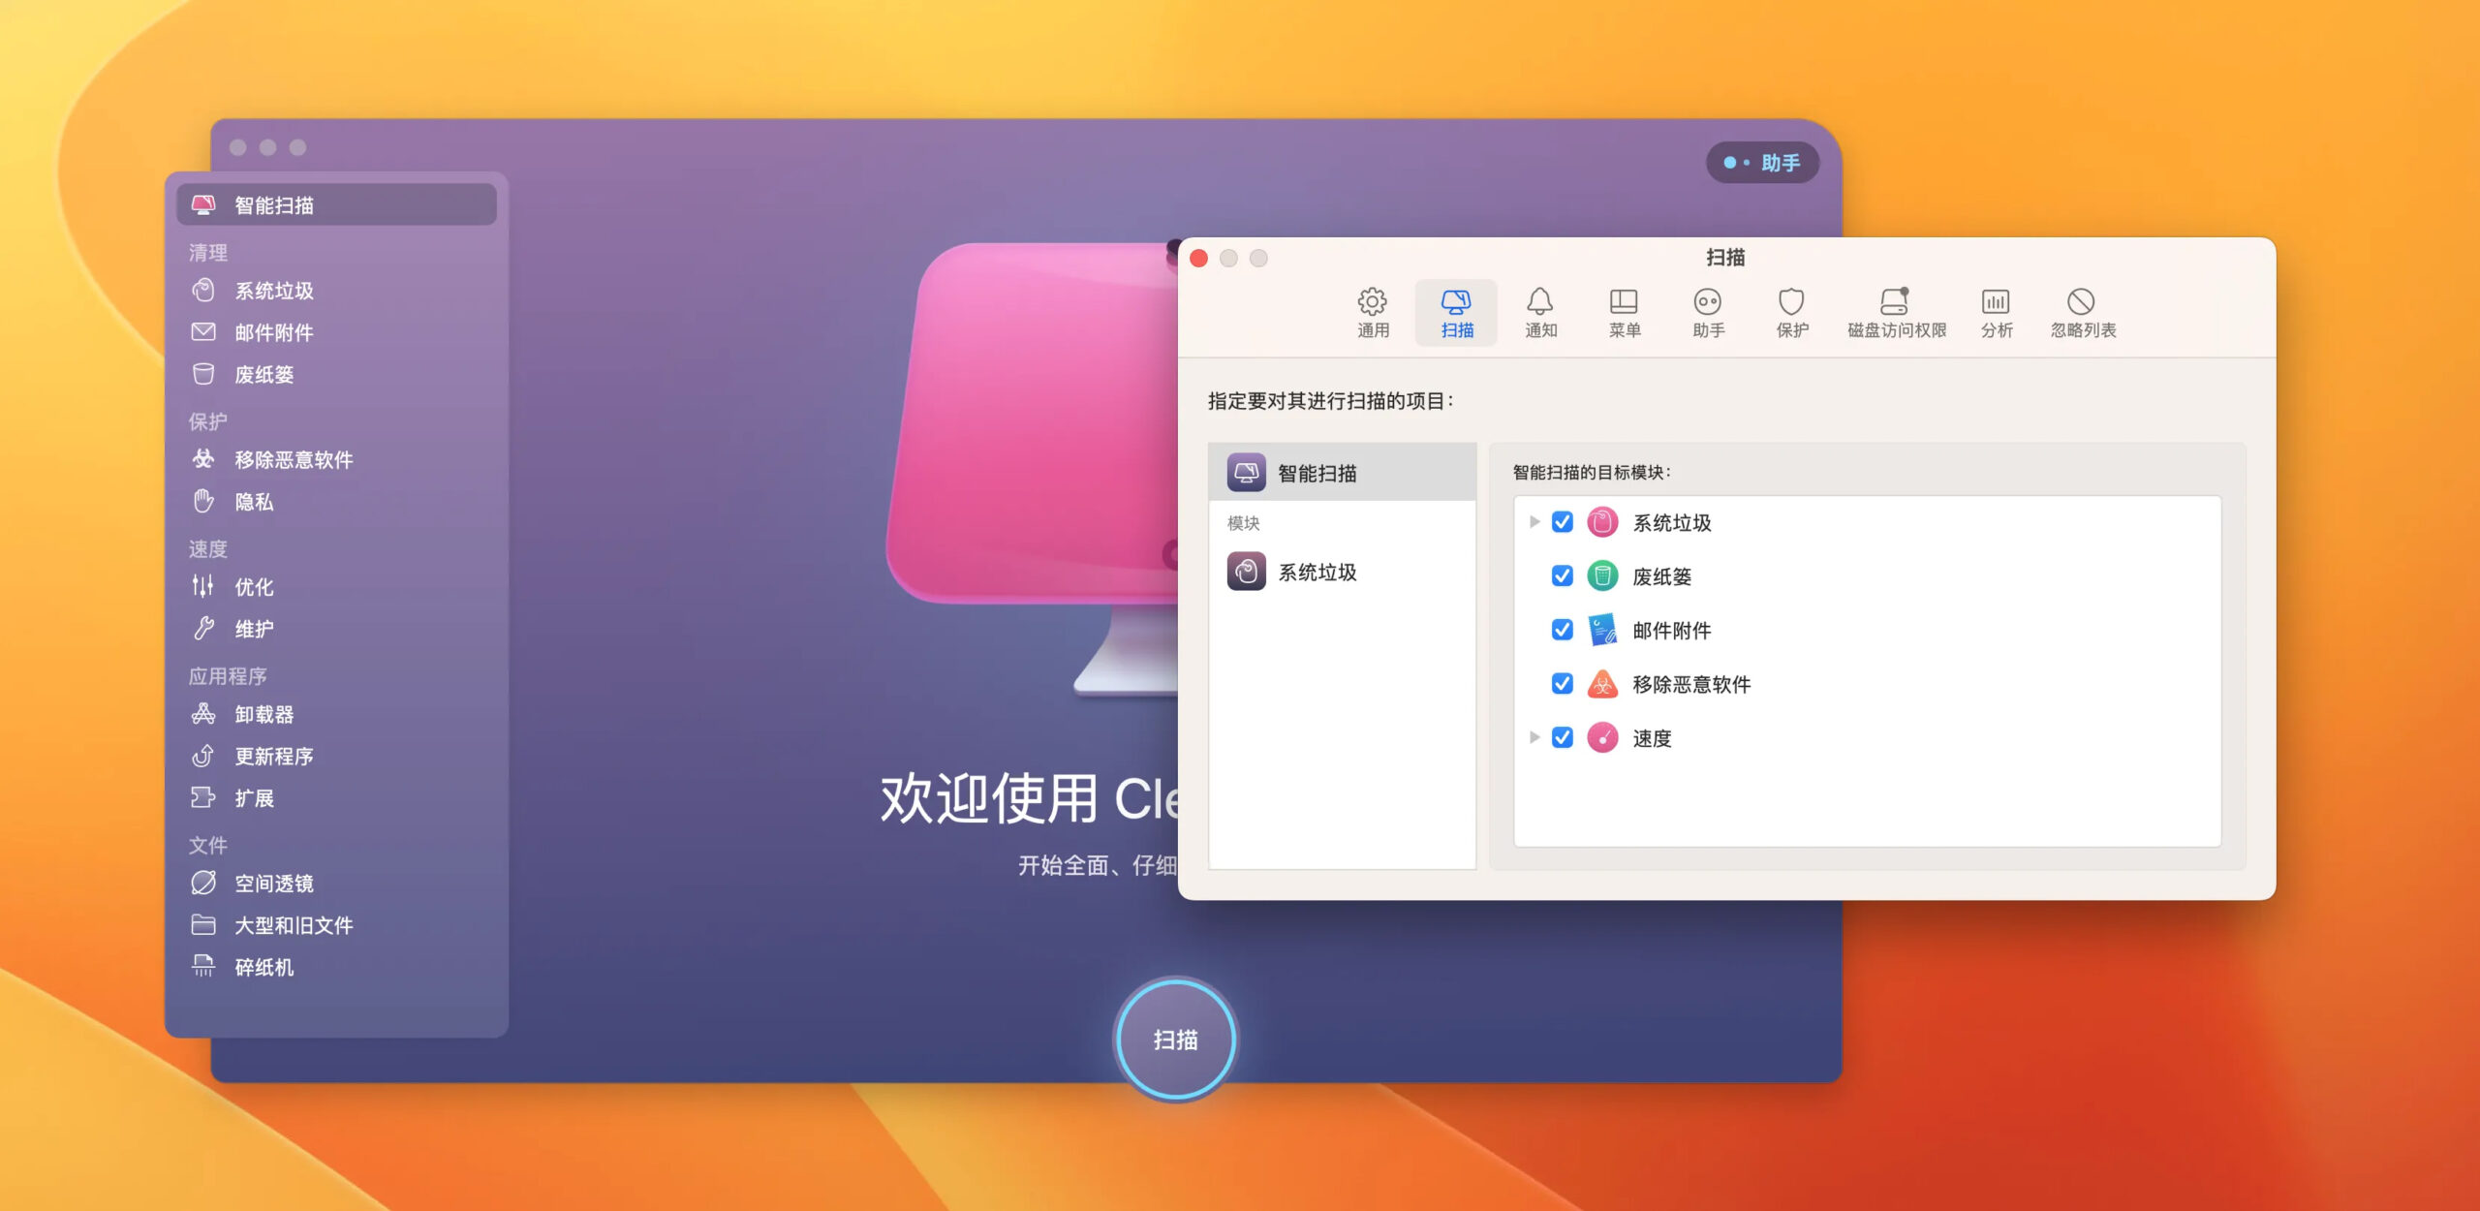This screenshot has width=2480, height=1211.
Task: Open the 磁盘访问权限 settings section
Action: click(1895, 310)
